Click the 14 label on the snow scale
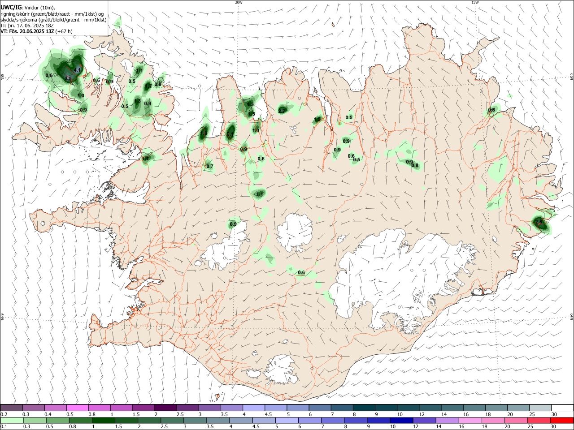This screenshot has width=574, height=430. pos(444,414)
